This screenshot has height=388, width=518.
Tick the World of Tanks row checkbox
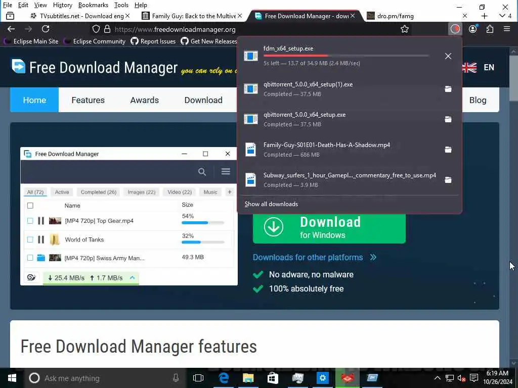tap(30, 239)
